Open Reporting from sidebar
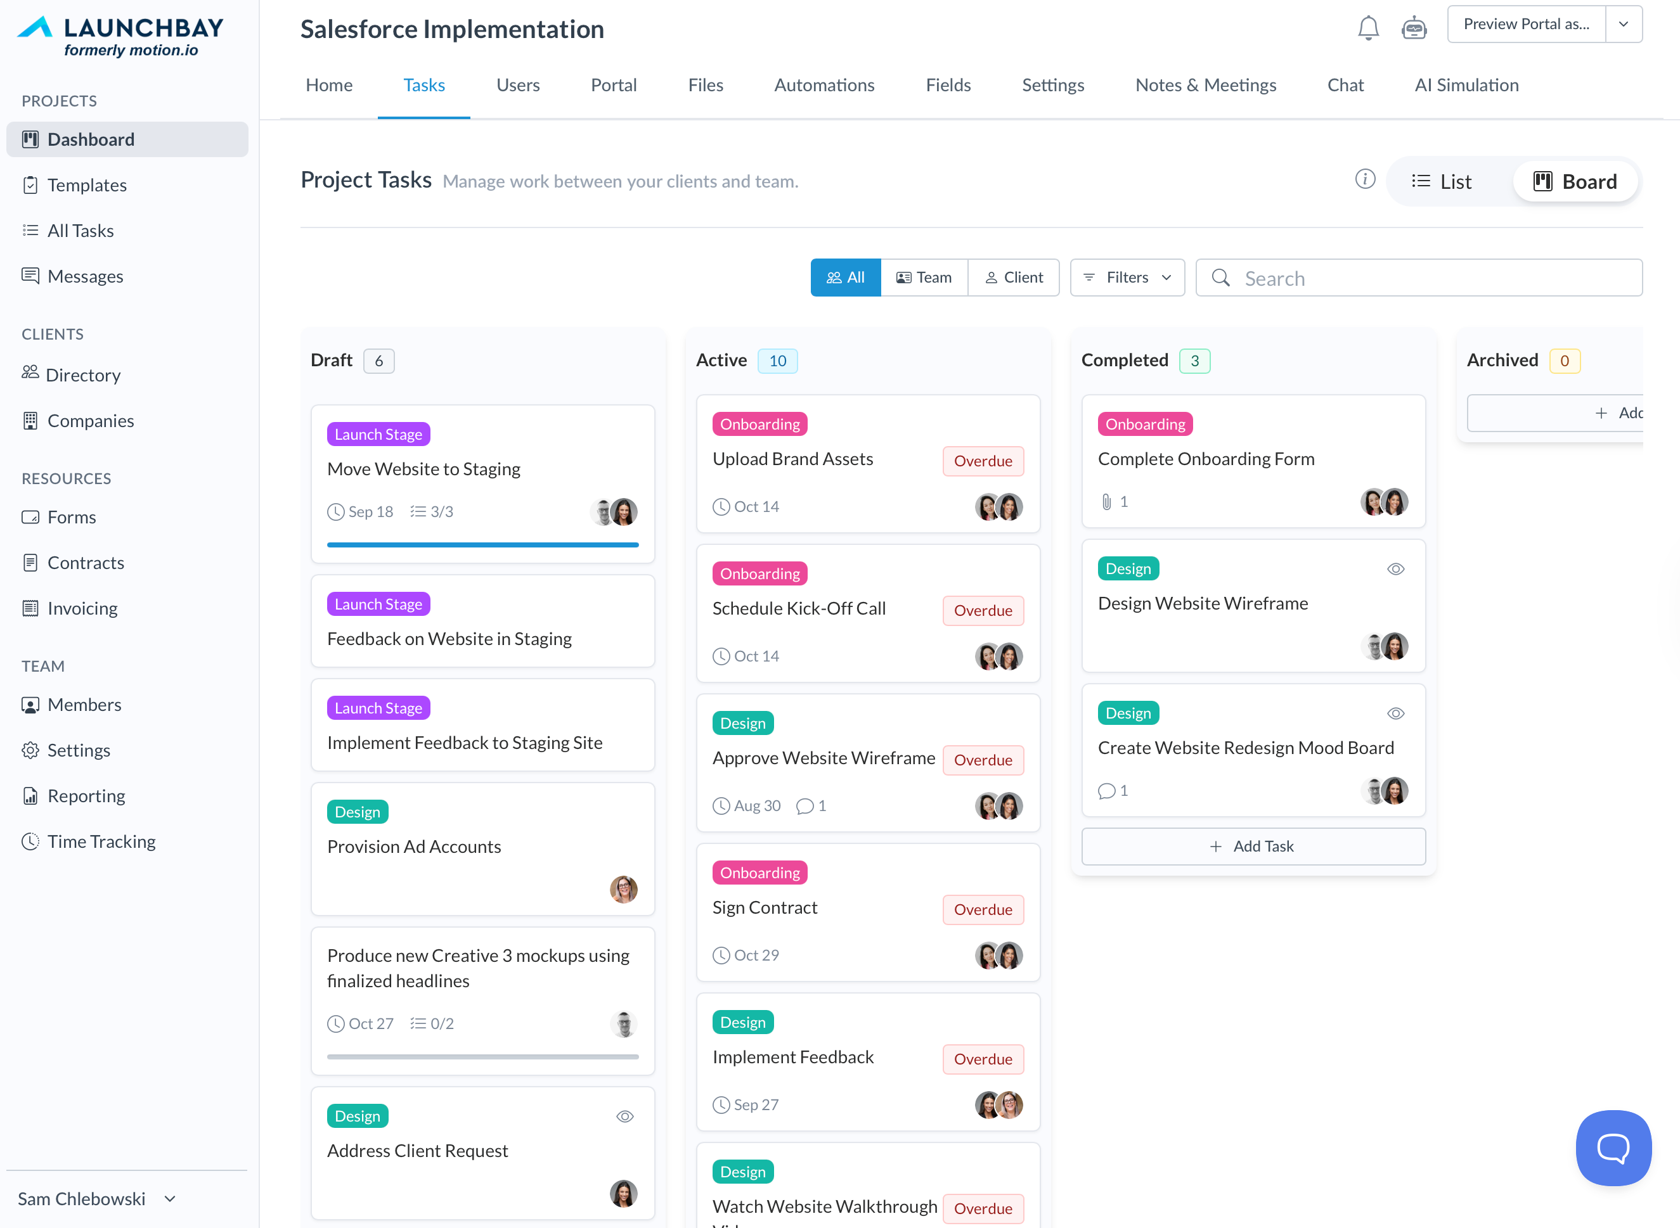 click(86, 795)
